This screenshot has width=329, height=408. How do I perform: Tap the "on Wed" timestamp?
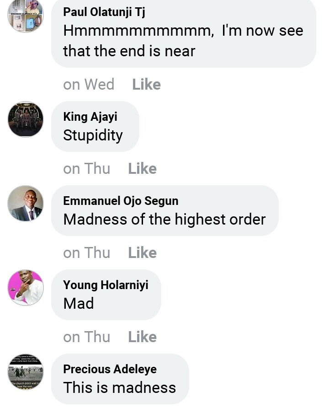click(89, 85)
